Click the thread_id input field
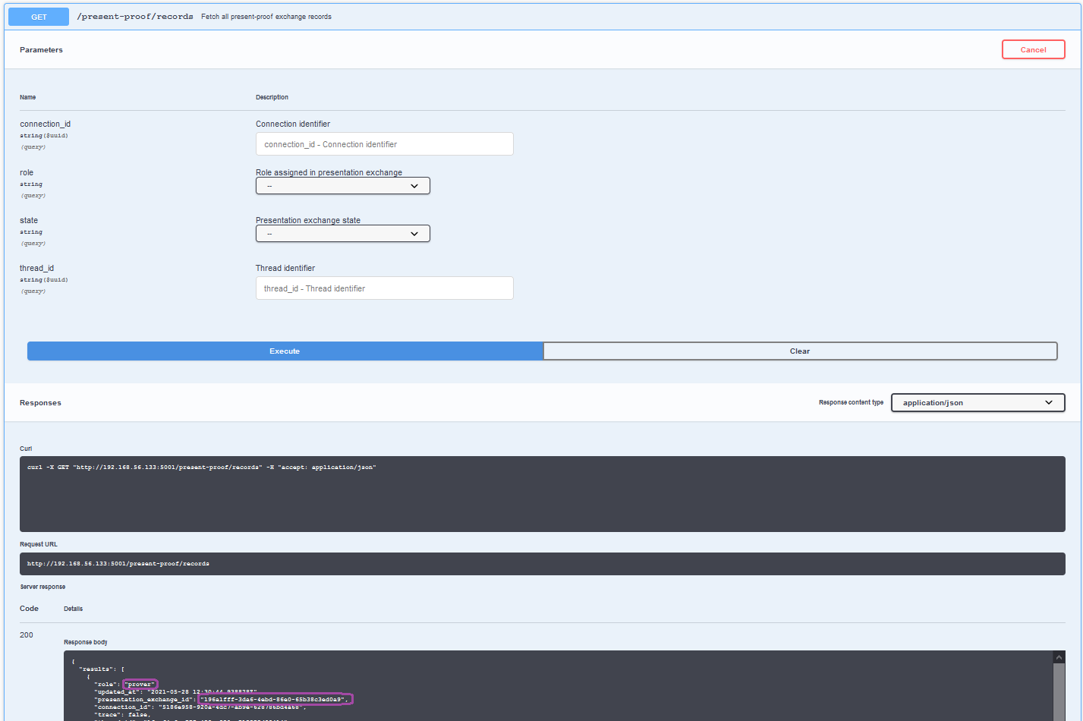The image size is (1083, 721). (384, 288)
